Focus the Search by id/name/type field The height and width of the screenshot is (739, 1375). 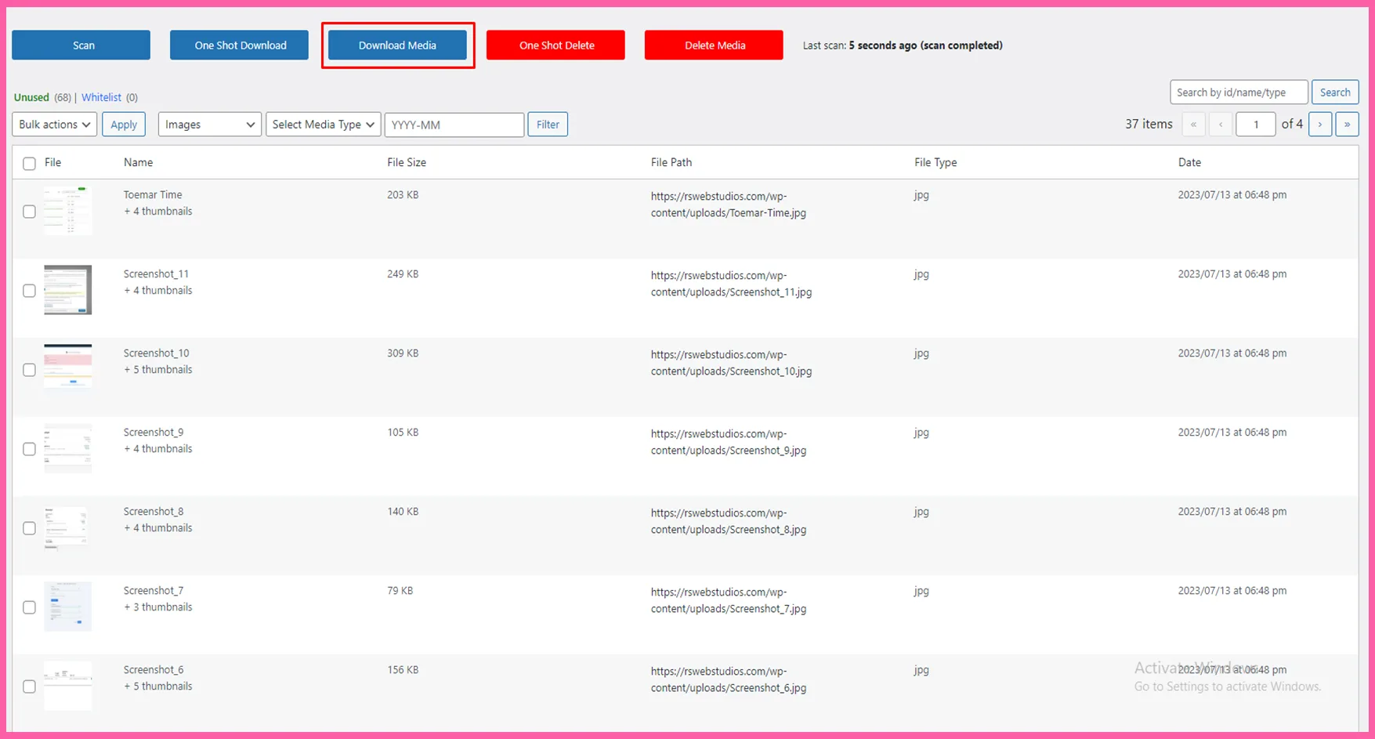point(1238,92)
